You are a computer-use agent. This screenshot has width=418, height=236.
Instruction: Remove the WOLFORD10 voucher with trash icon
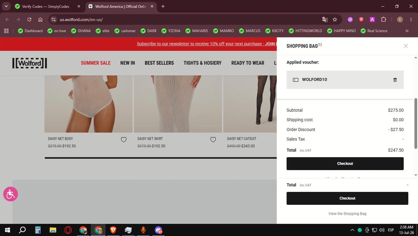pyautogui.click(x=395, y=80)
